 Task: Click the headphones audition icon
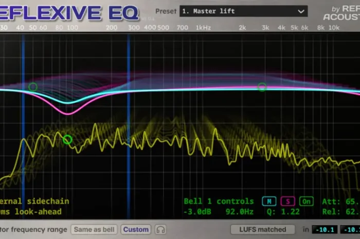pos(160,229)
